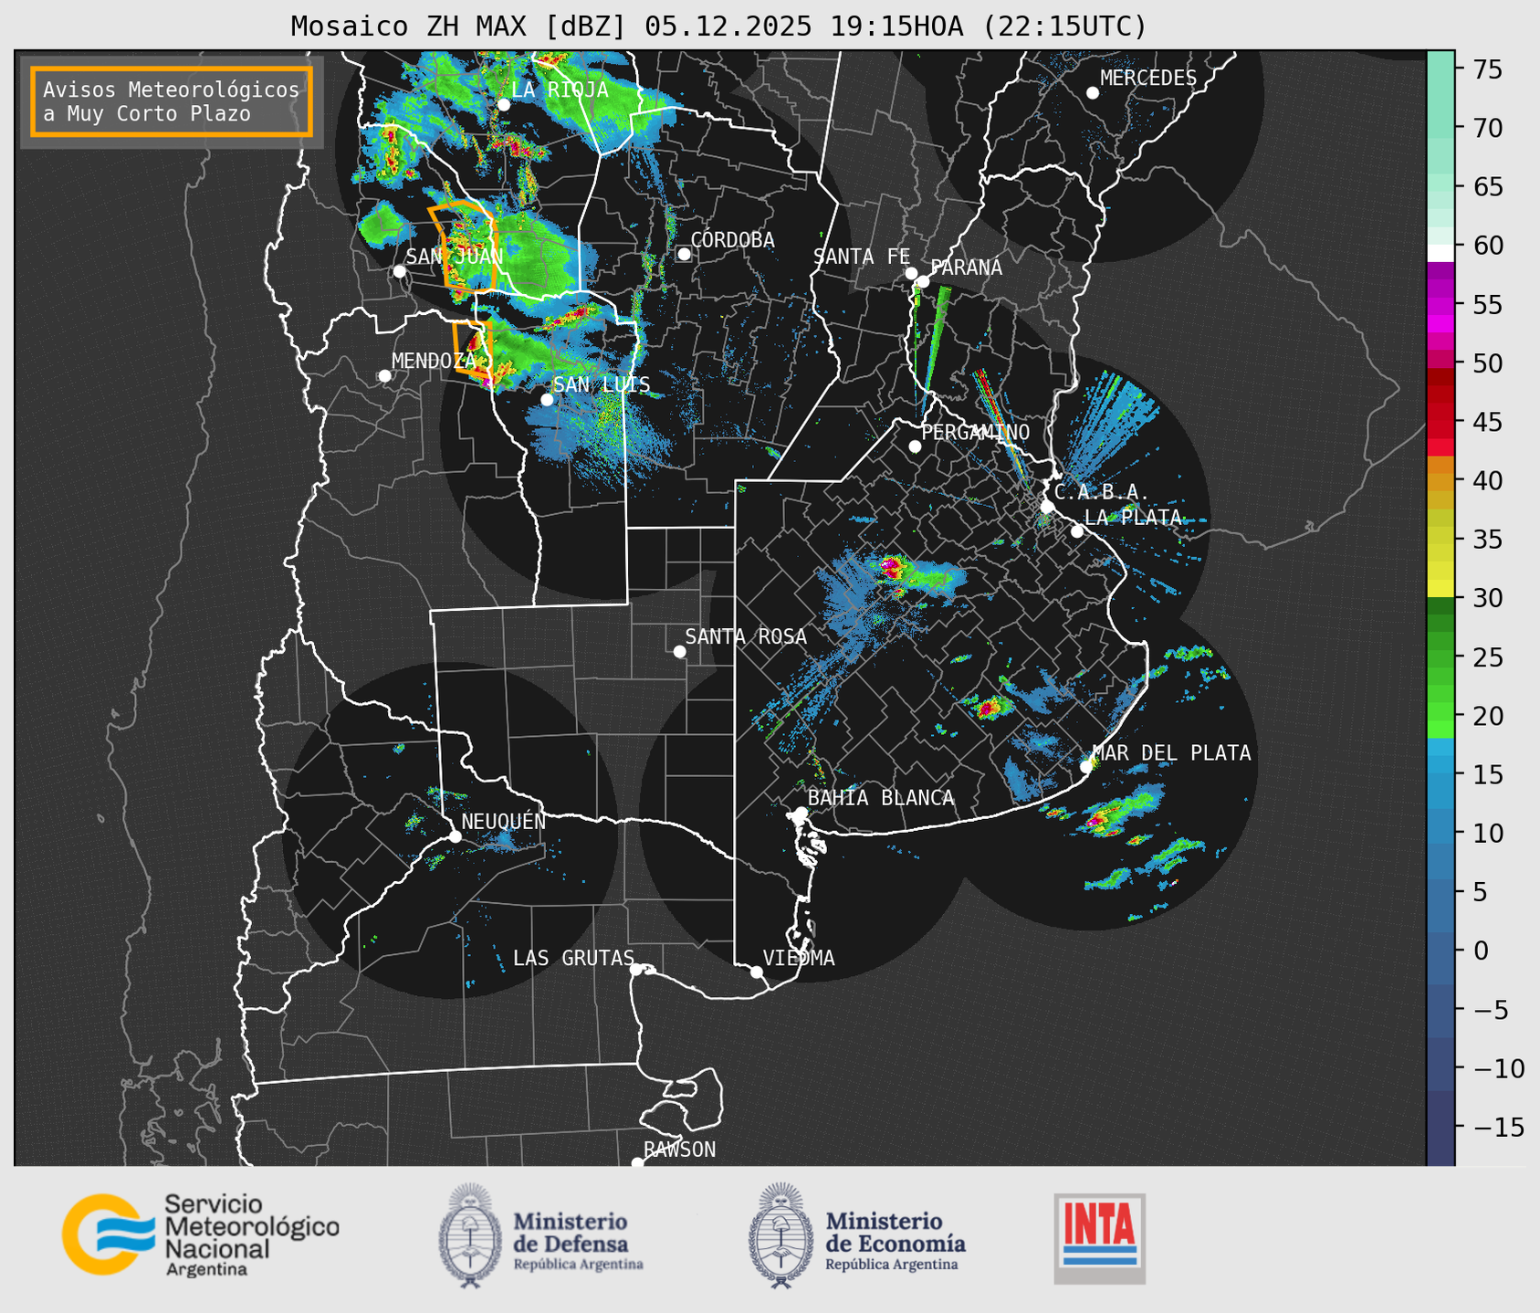Viewport: 1540px width, 1313px height.
Task: Click the 0 dBZ colorbar tick label
Action: [1481, 951]
